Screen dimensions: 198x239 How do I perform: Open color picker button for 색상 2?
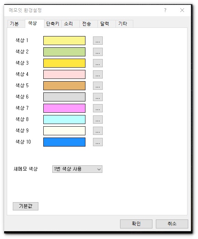click(98, 52)
